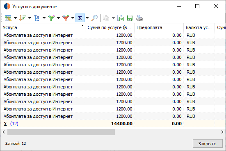
Task: Sort by the Услуга column header
Action: click(43, 27)
